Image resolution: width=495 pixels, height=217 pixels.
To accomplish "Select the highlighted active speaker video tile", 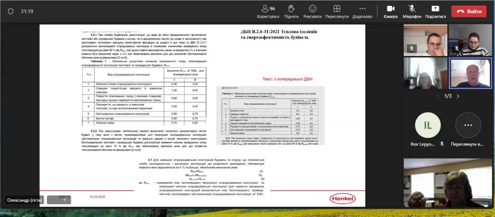I will 470,73.
